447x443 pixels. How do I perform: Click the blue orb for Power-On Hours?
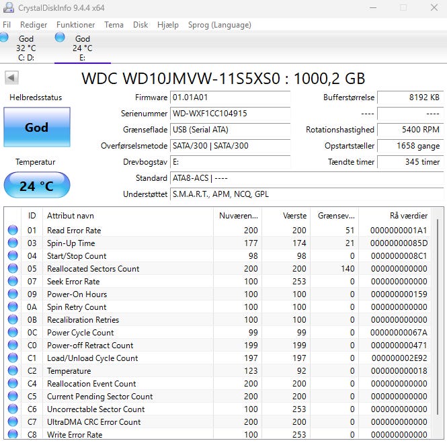pyautogui.click(x=13, y=294)
